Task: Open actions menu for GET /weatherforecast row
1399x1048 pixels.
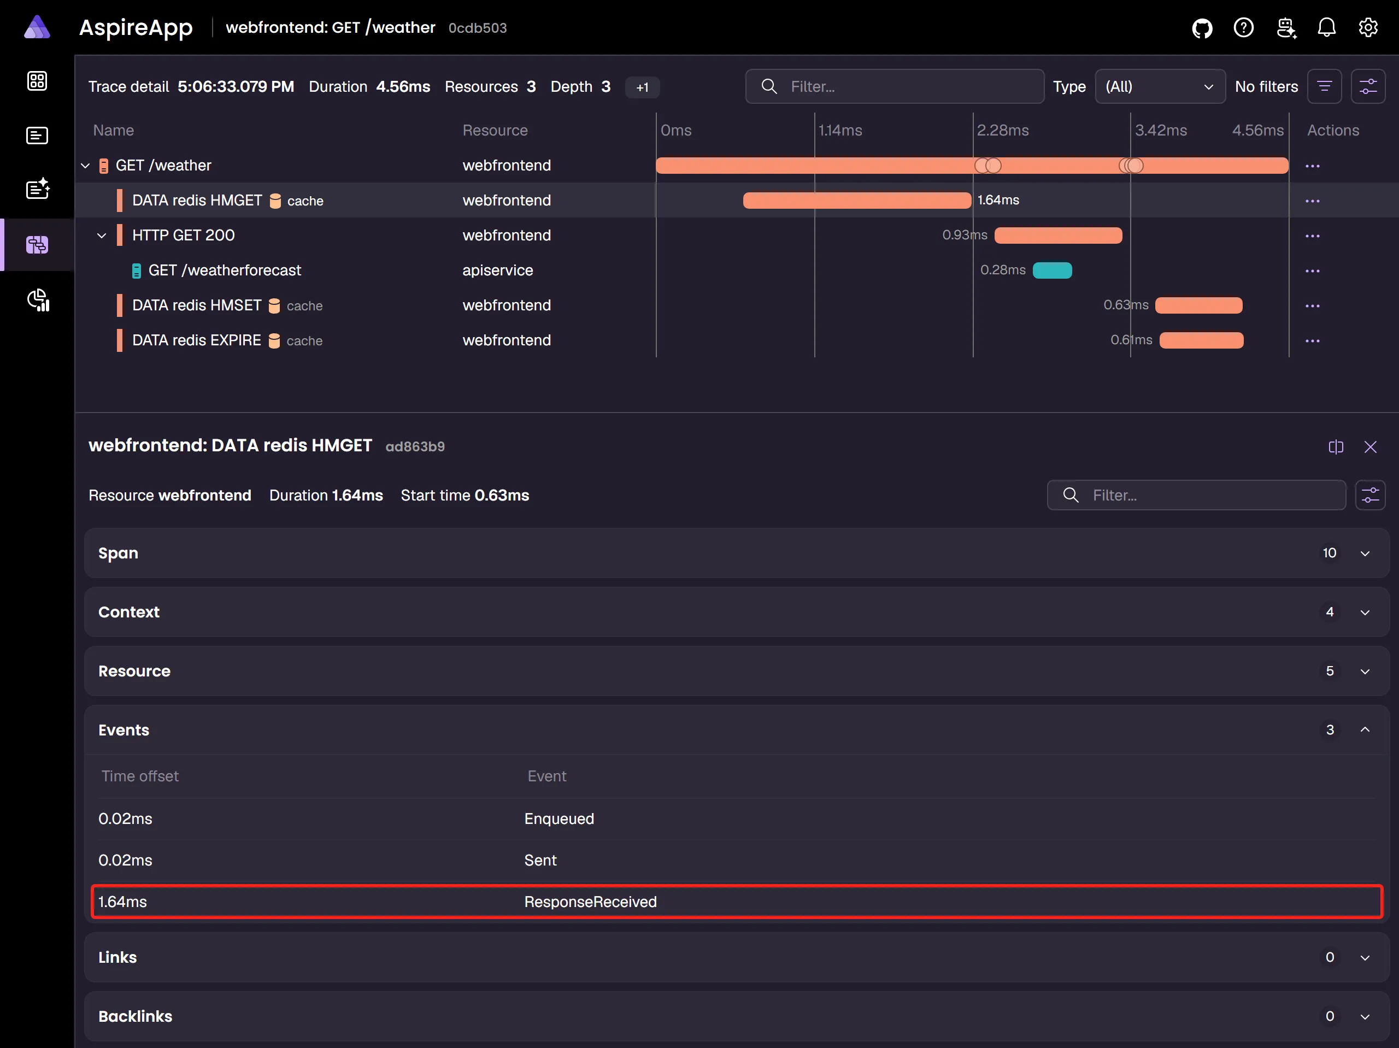Action: point(1312,270)
